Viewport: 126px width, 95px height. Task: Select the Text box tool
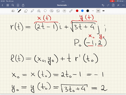[x=64, y=11]
